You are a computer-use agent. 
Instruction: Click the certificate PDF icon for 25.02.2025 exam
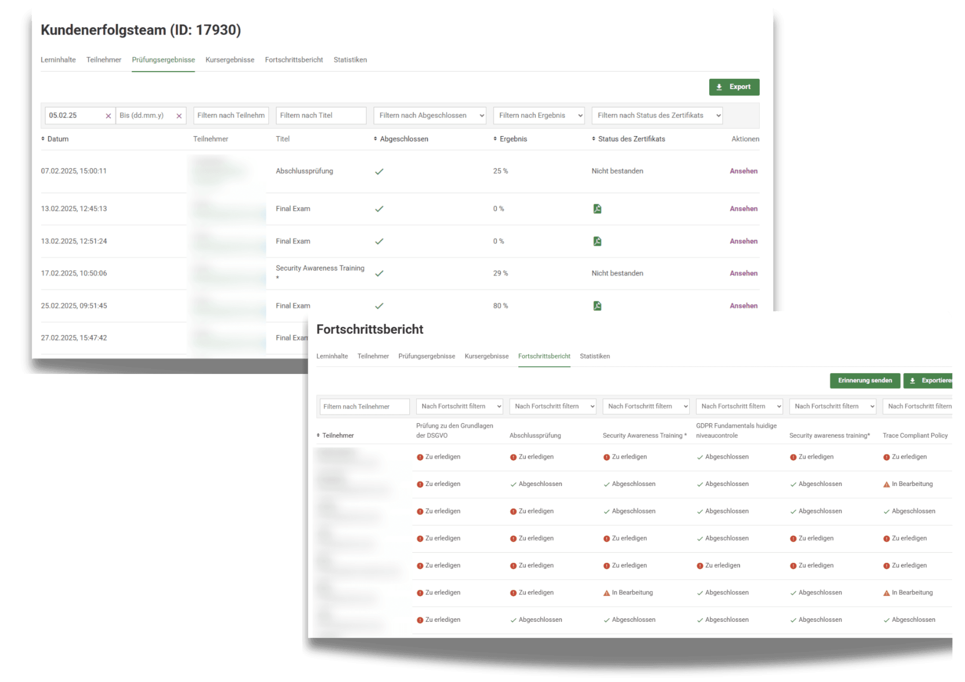click(597, 306)
